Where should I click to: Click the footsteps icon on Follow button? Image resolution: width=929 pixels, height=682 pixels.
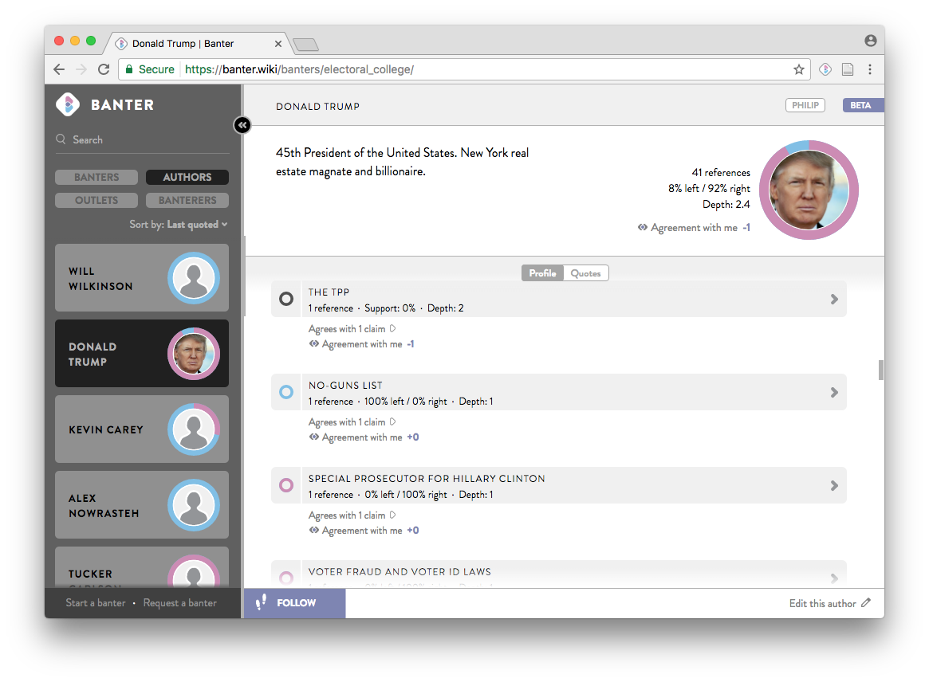coord(261,602)
